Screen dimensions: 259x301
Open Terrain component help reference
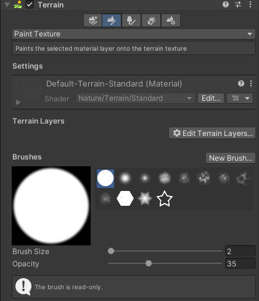tap(226, 4)
